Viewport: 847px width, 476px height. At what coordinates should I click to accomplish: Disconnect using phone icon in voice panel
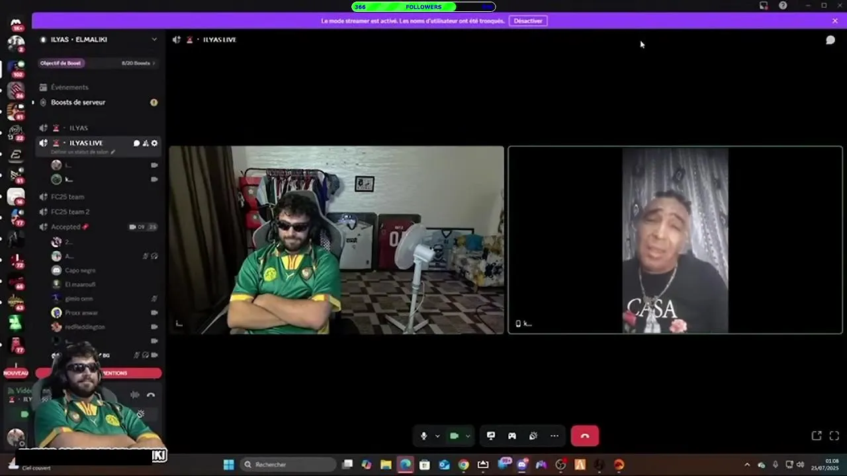[x=151, y=395]
